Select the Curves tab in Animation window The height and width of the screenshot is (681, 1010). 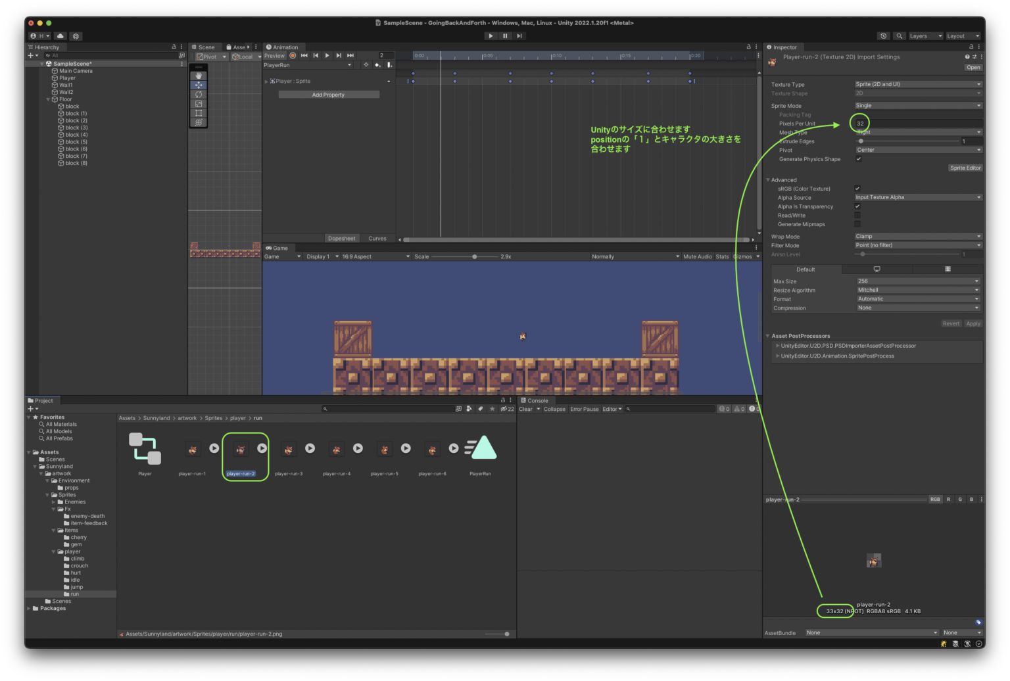(x=377, y=238)
